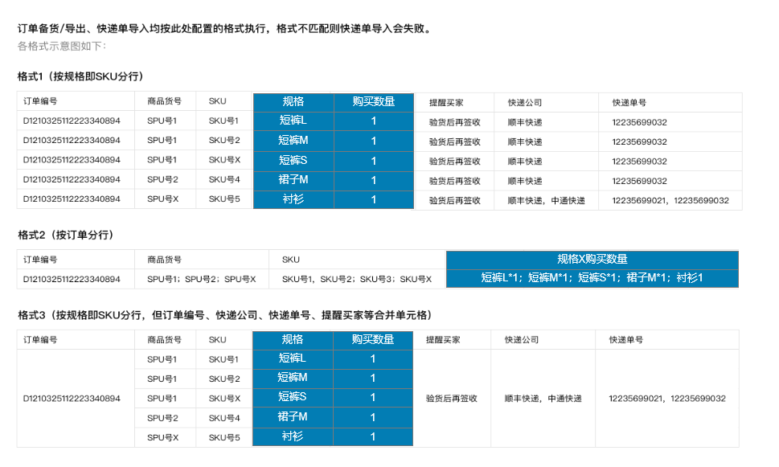Image resolution: width=779 pixels, height=467 pixels.
Task: Click the blue 规格 header in 格式1 table
Action: pyautogui.click(x=293, y=102)
